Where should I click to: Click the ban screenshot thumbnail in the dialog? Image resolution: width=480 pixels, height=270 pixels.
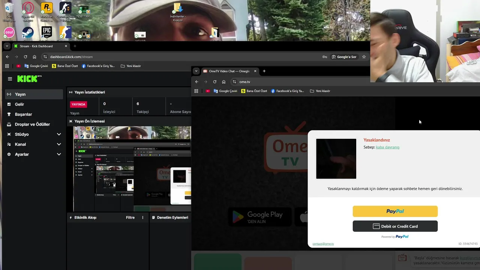click(336, 159)
